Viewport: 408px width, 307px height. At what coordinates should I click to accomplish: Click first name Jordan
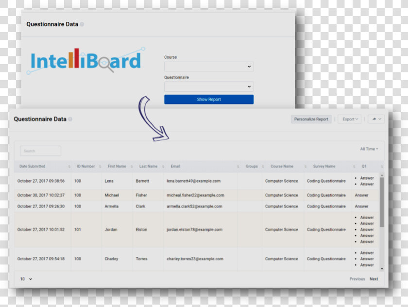coord(111,229)
